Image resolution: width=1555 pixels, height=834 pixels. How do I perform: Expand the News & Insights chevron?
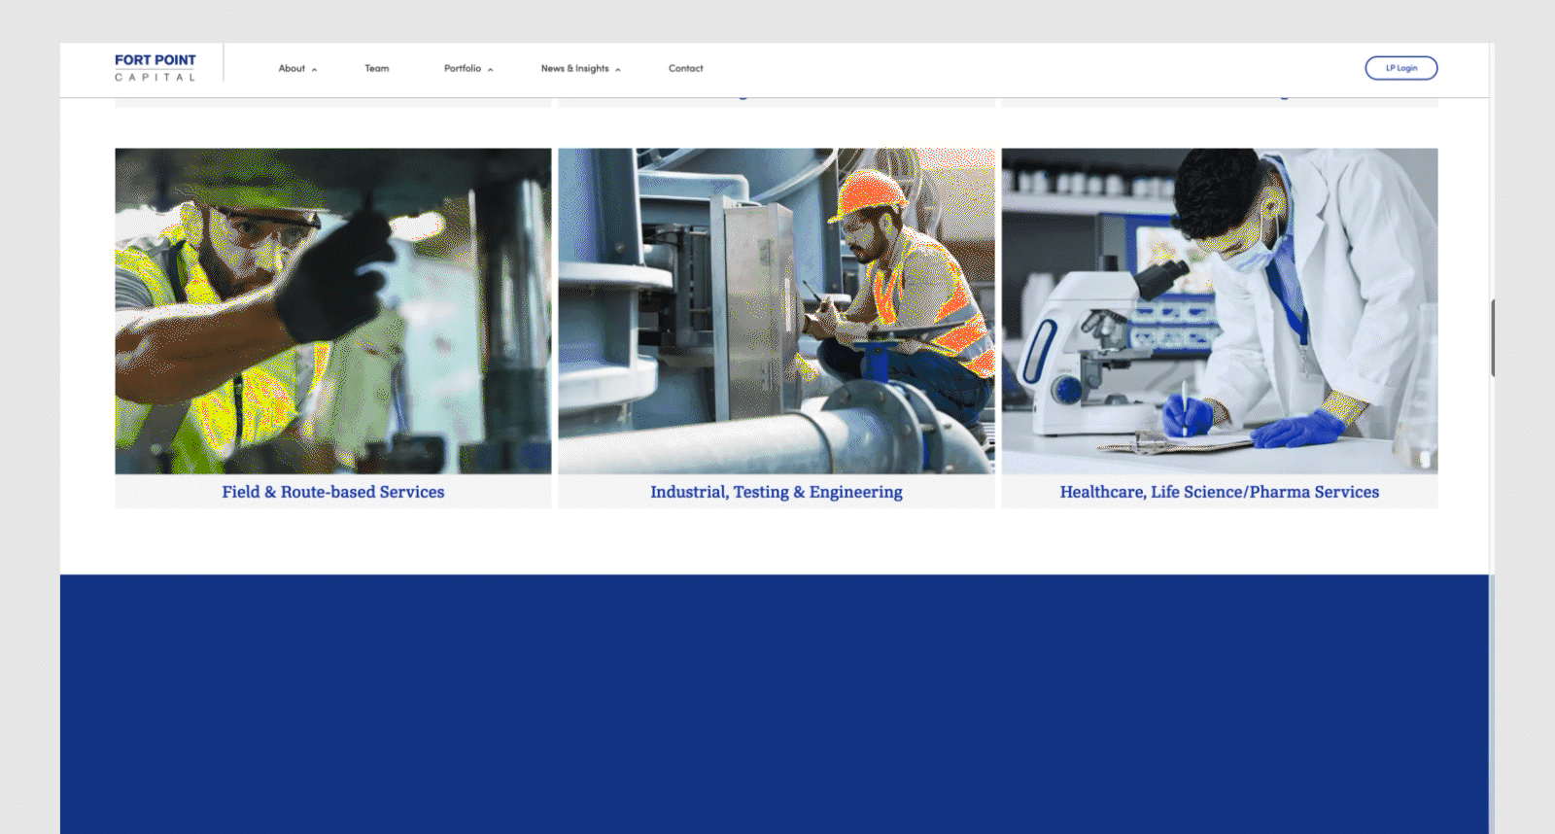tap(617, 69)
